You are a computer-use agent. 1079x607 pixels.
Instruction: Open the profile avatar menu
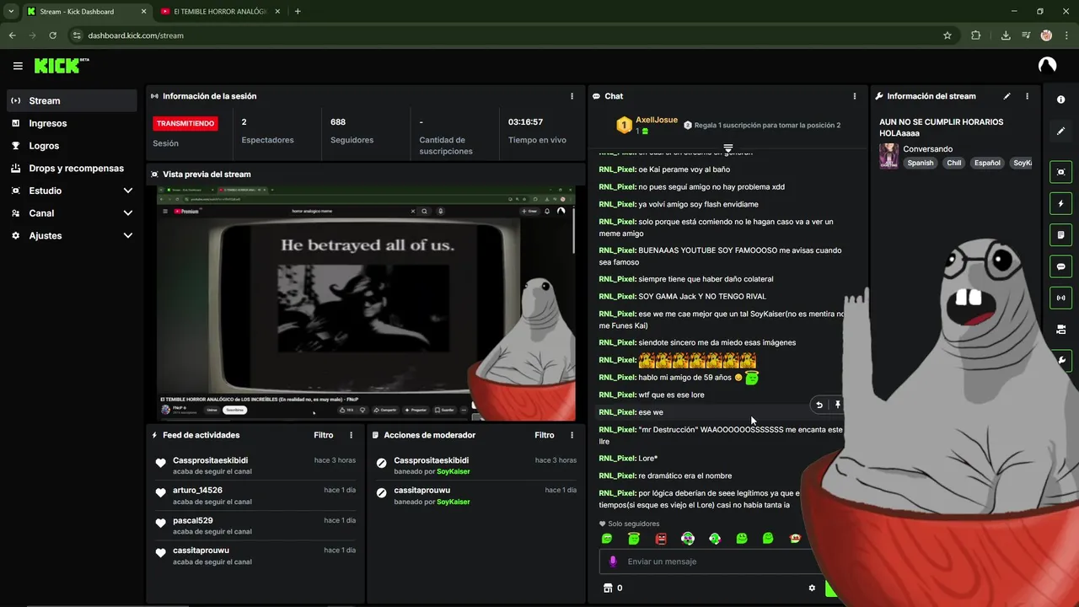coord(1047,66)
